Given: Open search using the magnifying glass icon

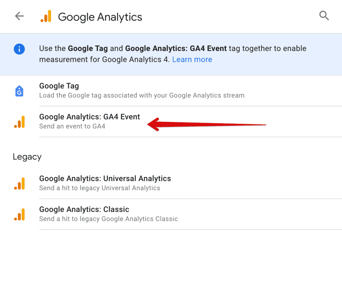Looking at the screenshot, I should (x=324, y=15).
